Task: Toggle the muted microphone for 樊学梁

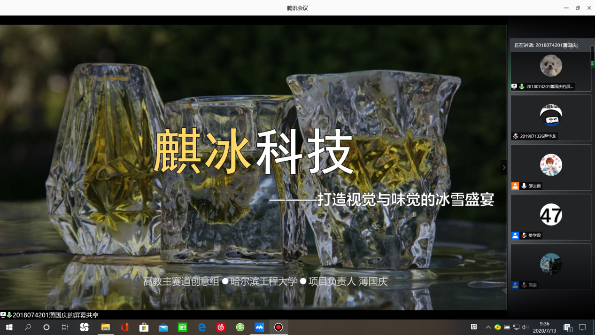Action: click(524, 235)
